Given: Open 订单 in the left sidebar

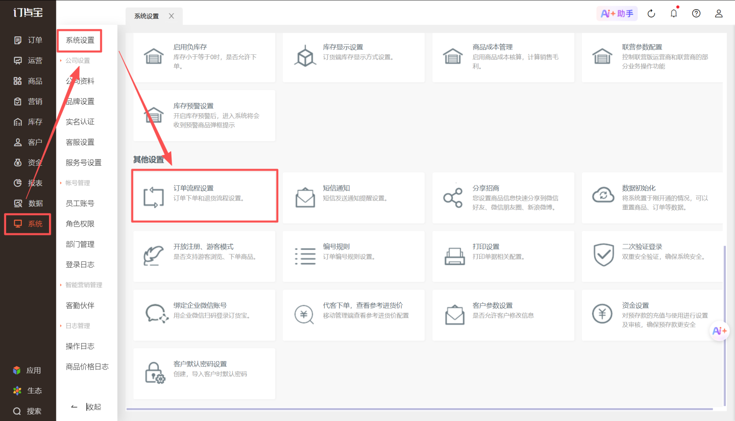Looking at the screenshot, I should click(x=28, y=40).
